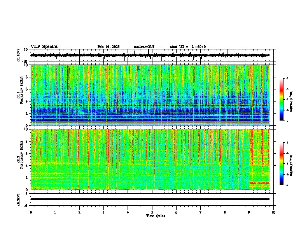Image resolution: width=308 pixels, height=238 pixels.
Task: Click the ch.1 color scale log(PSD) unit label
Action: click(x=291, y=101)
